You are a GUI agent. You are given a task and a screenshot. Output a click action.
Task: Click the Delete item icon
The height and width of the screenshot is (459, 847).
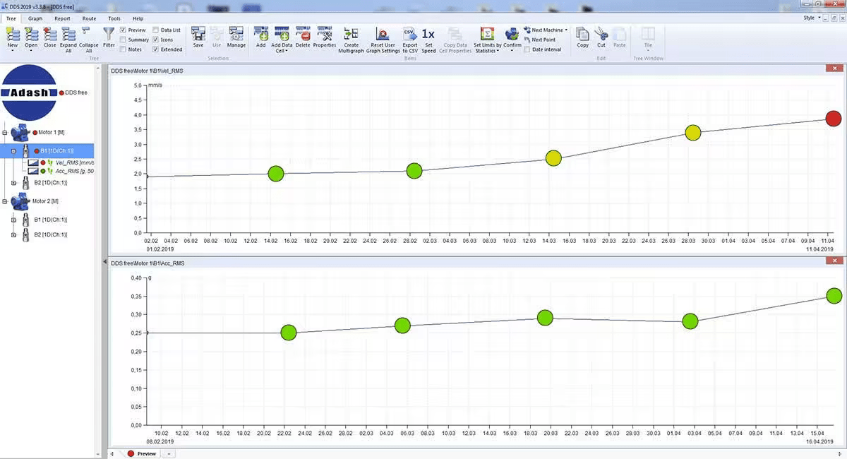[x=303, y=35]
